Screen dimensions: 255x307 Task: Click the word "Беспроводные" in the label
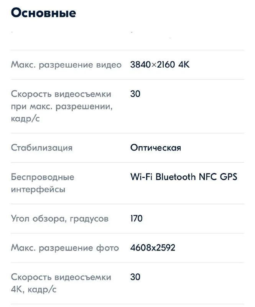pyautogui.click(x=43, y=177)
